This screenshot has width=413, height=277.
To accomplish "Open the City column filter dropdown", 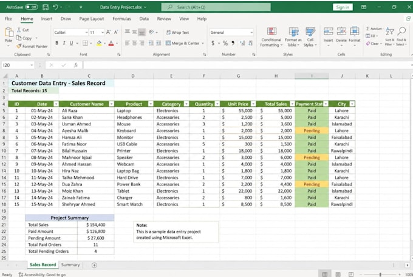I will coord(352,104).
